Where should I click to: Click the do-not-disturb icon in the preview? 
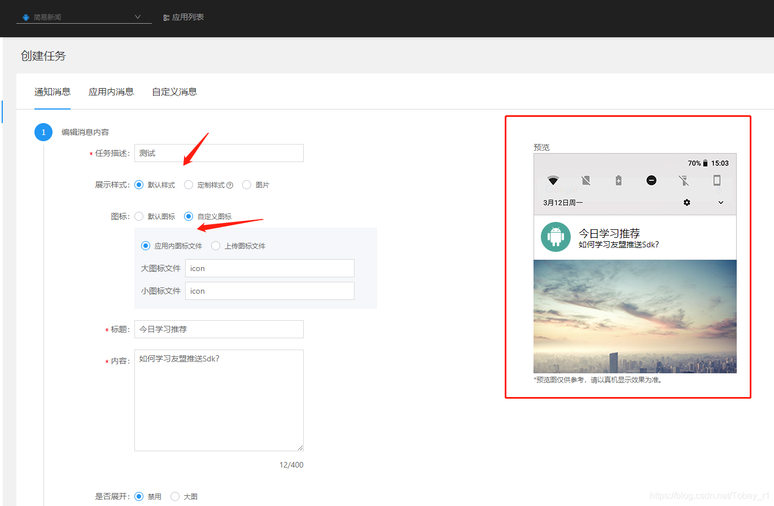651,180
